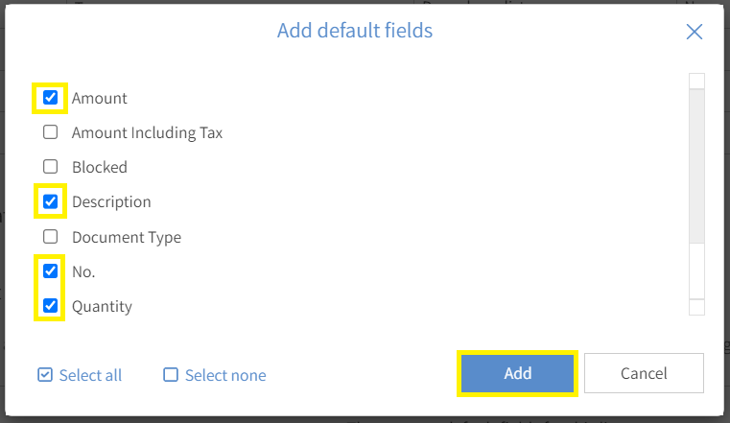Click the gray scrollbar thumb
This screenshot has width=730, height=423.
click(697, 166)
